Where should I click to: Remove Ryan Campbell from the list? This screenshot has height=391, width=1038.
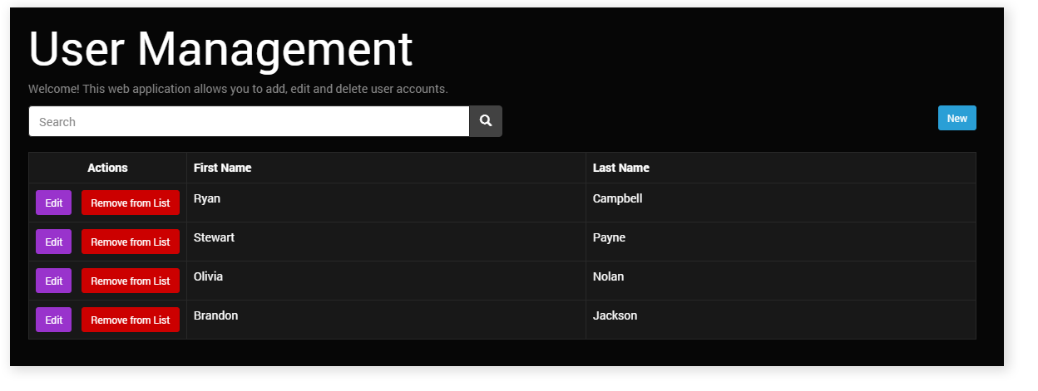pos(130,203)
